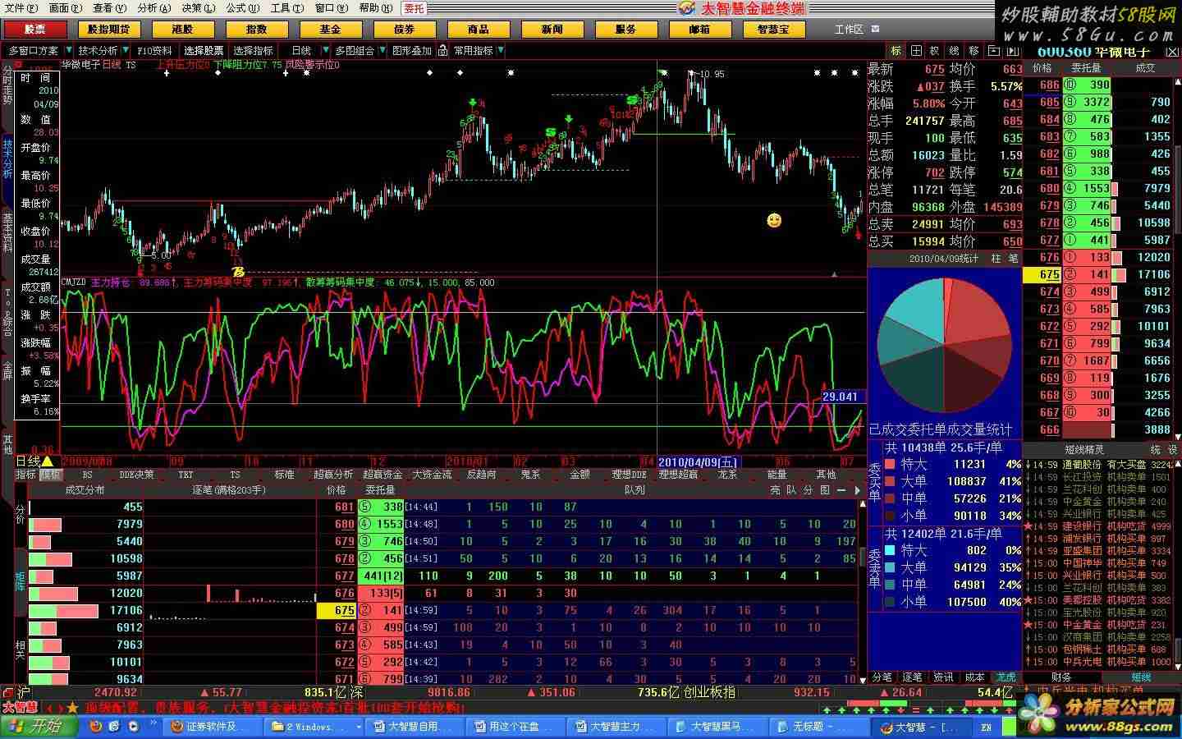This screenshot has height=739, width=1182.
Task: Click the 队 icon in queue header
Action: (x=791, y=490)
